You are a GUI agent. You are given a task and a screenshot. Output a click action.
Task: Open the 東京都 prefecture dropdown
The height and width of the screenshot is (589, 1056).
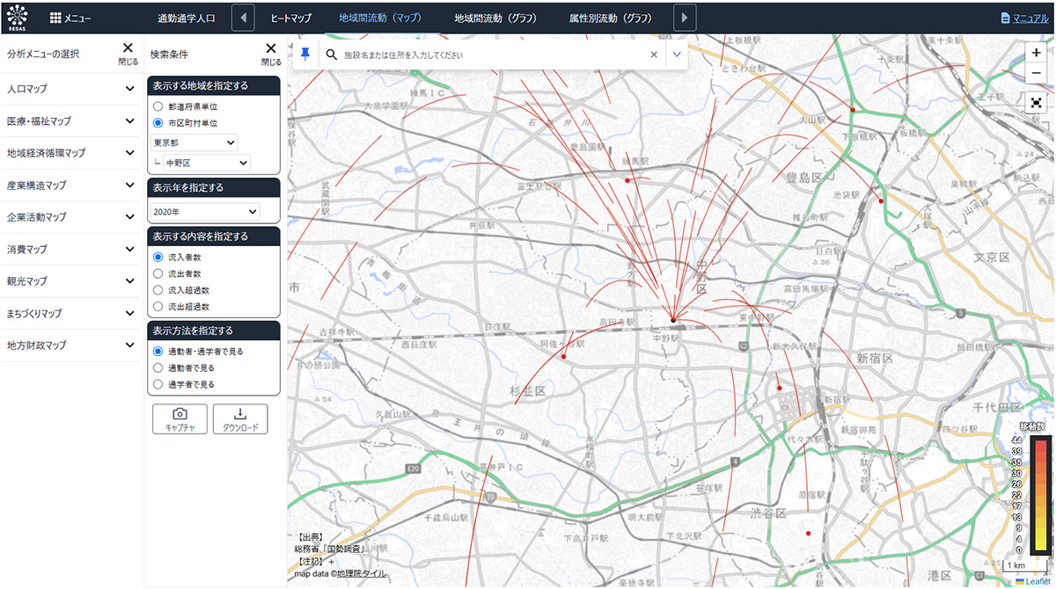click(194, 142)
